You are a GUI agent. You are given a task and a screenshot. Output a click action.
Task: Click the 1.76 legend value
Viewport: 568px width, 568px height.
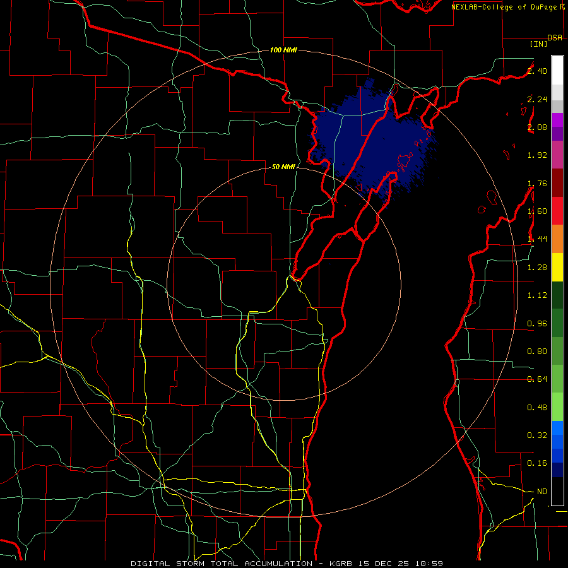[537, 183]
